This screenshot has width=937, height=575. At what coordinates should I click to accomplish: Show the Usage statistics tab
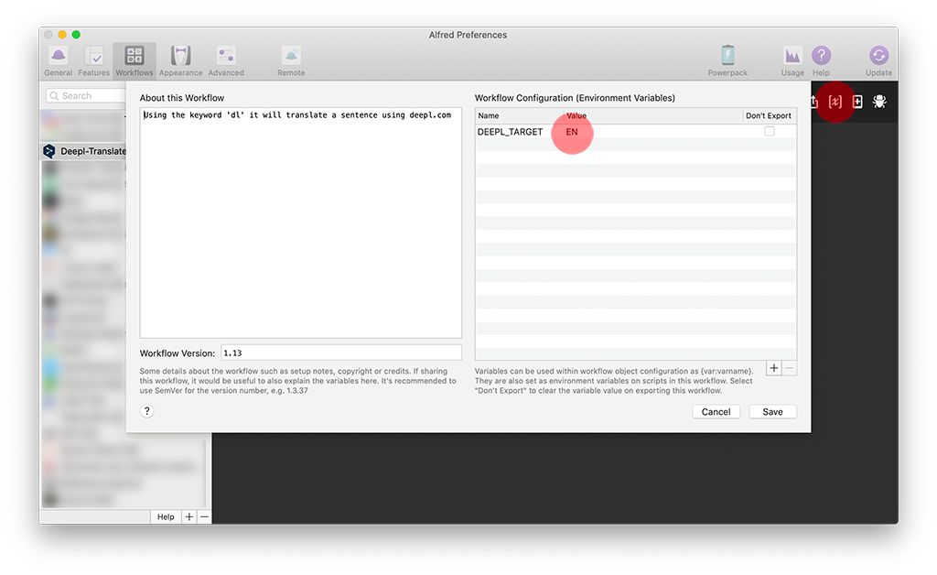point(792,61)
